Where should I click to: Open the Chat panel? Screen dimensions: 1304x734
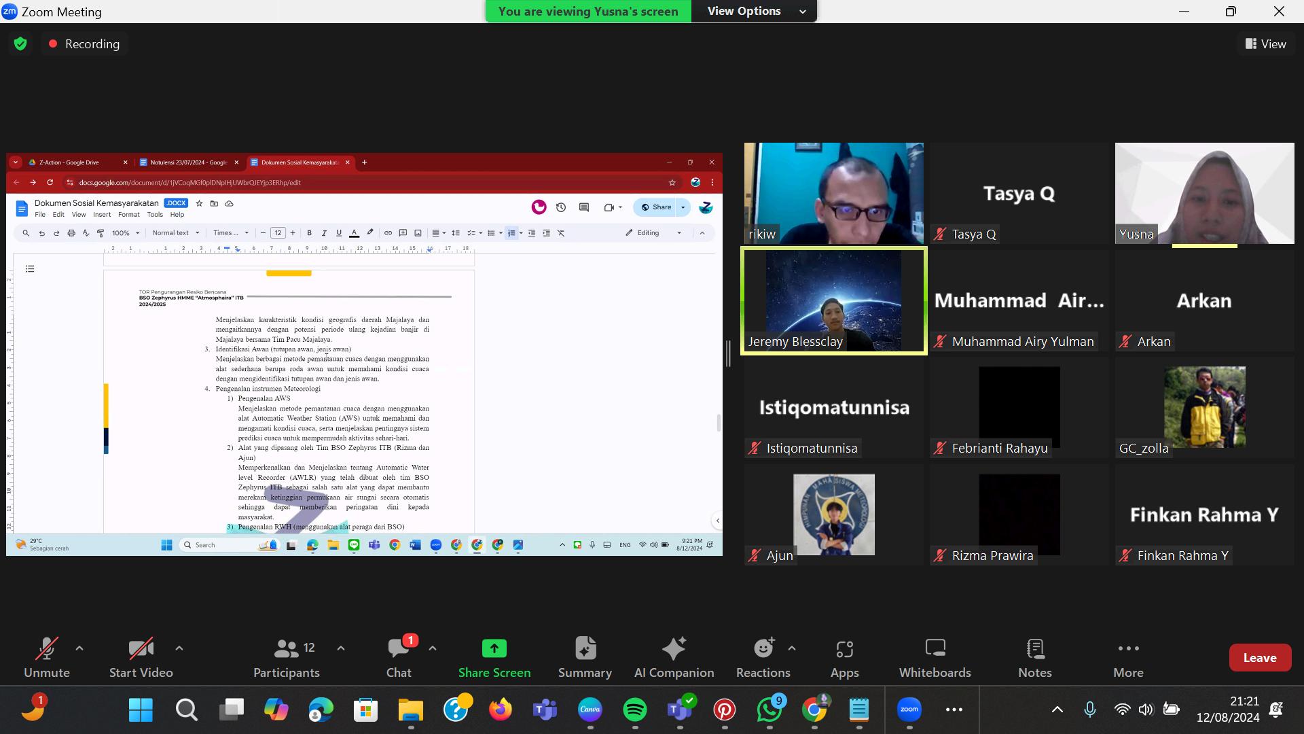pyautogui.click(x=399, y=657)
